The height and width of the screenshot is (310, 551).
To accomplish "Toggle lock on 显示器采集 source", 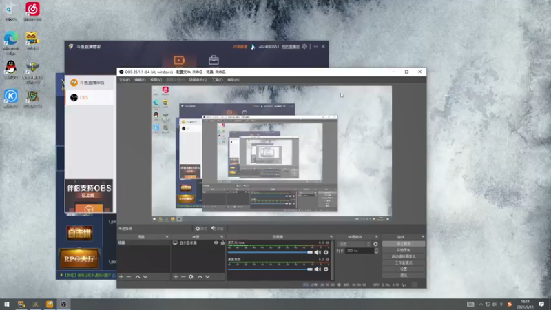I will coord(222,243).
